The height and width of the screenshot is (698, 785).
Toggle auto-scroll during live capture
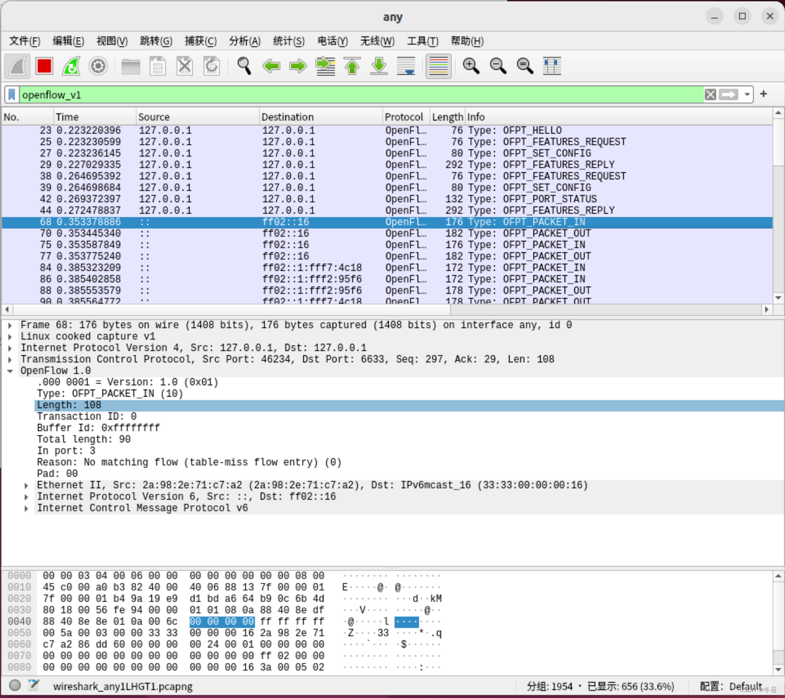(x=406, y=66)
